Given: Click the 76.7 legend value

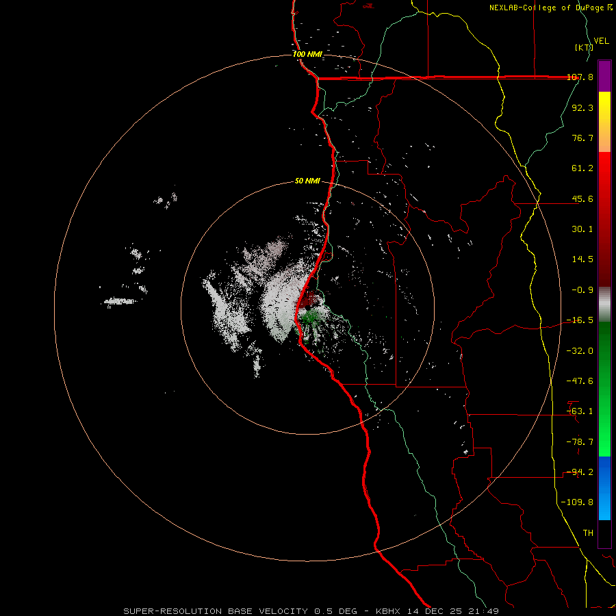Looking at the screenshot, I should [582, 138].
